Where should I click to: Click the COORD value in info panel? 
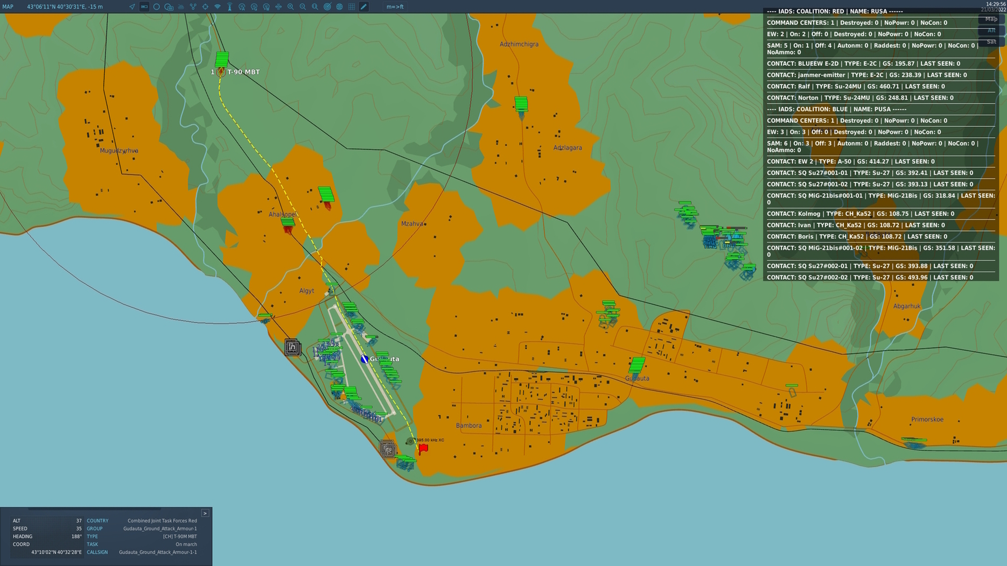(x=57, y=552)
